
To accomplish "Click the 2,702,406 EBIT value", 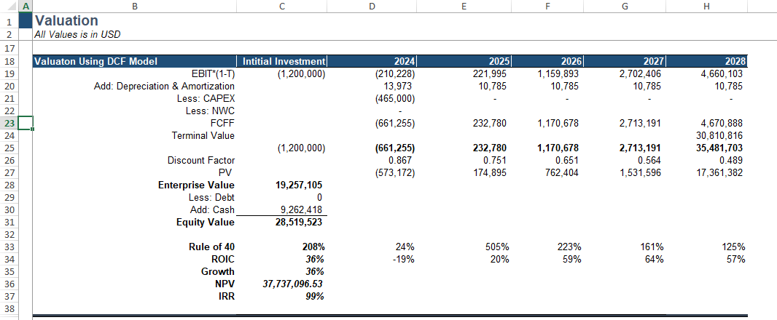I will click(640, 73).
